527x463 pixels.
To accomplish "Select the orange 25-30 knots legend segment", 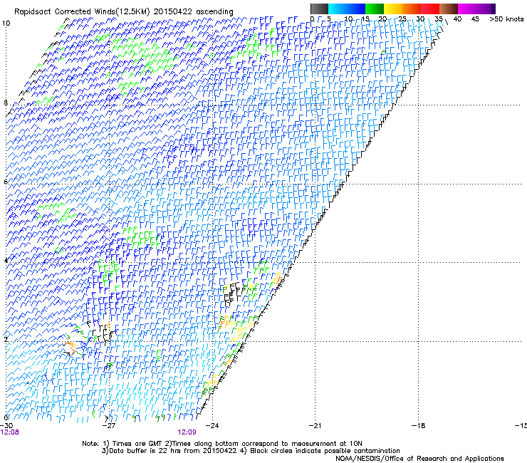I will [x=412, y=9].
